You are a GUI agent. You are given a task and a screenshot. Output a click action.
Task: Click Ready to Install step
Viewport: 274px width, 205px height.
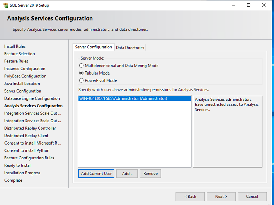tap(18, 165)
